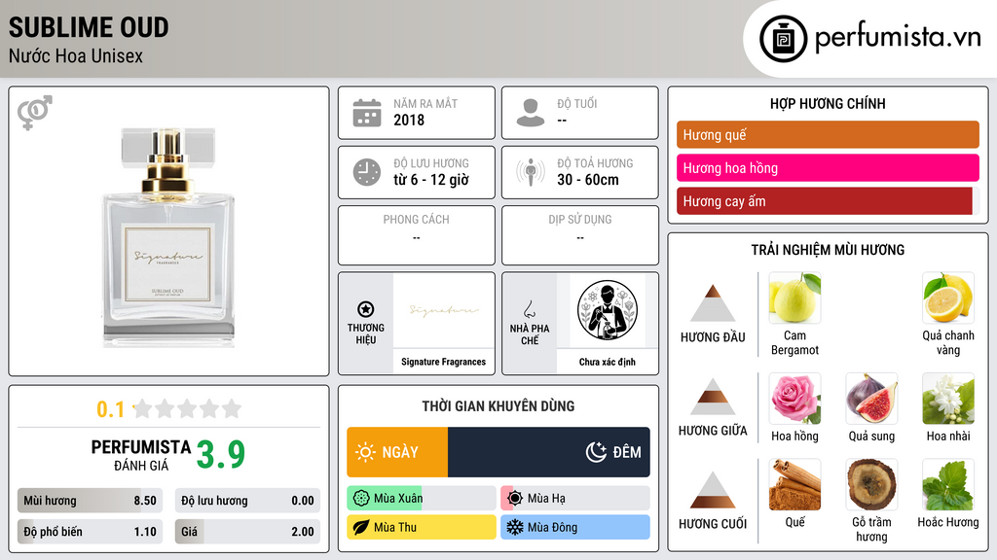Click the Hợp hương chính heading
The width and height of the screenshot is (997, 560).
828,103
